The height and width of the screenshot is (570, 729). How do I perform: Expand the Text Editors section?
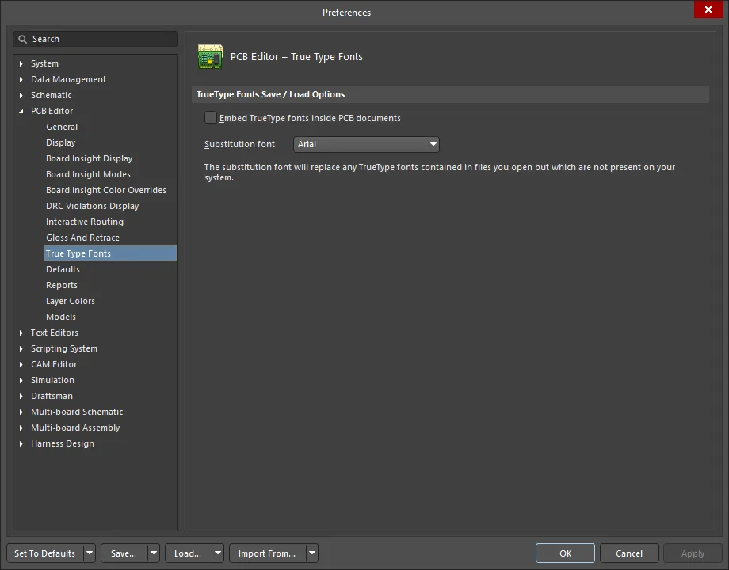point(20,332)
